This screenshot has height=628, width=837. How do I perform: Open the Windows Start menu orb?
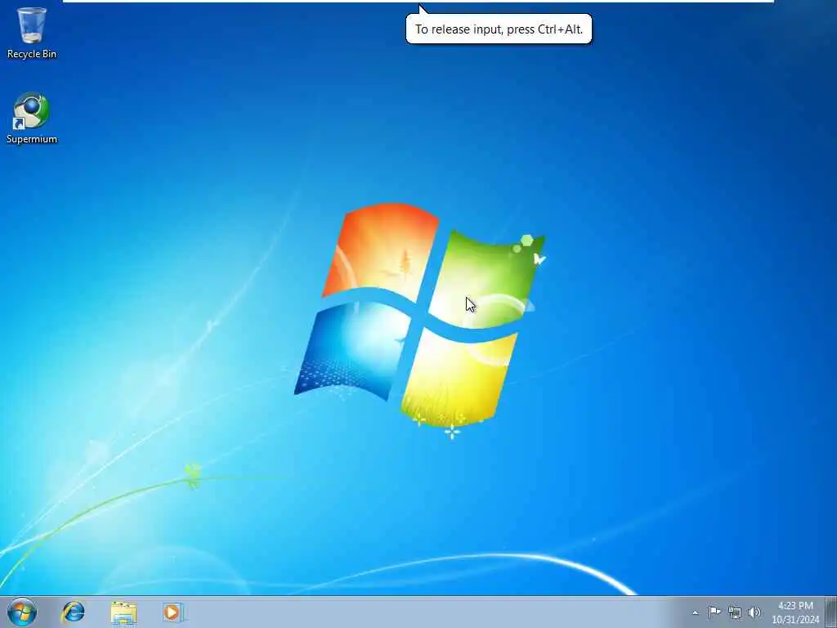coord(22,612)
